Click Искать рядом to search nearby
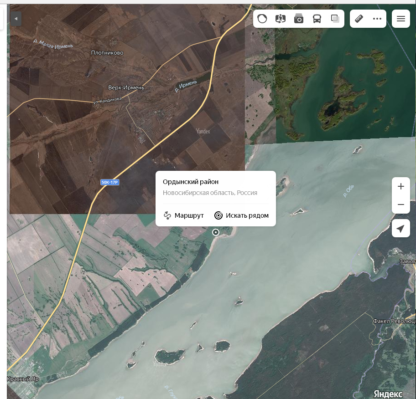Image resolution: width=416 pixels, height=399 pixels. coord(241,215)
